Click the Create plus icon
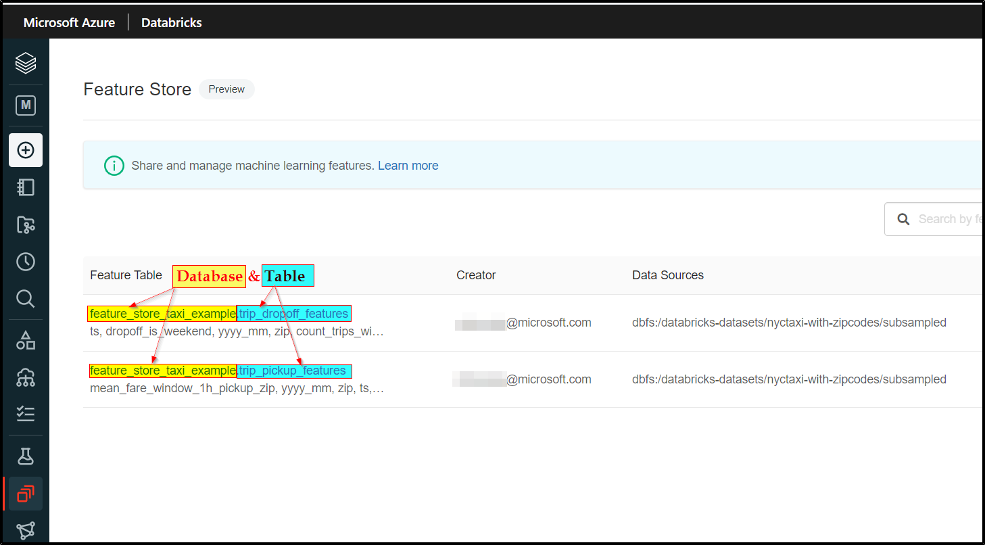 (x=26, y=150)
